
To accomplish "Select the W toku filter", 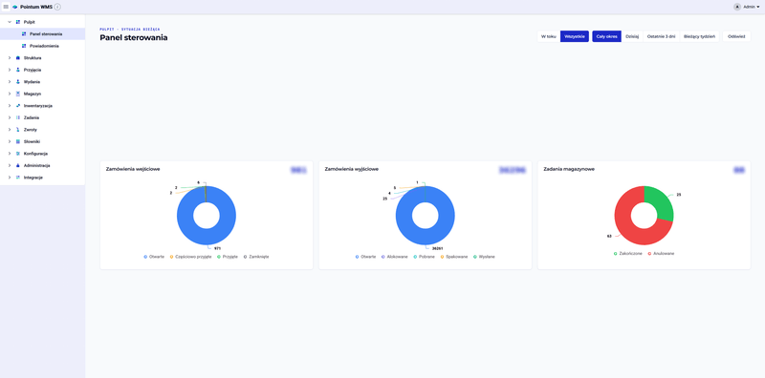I will point(548,36).
